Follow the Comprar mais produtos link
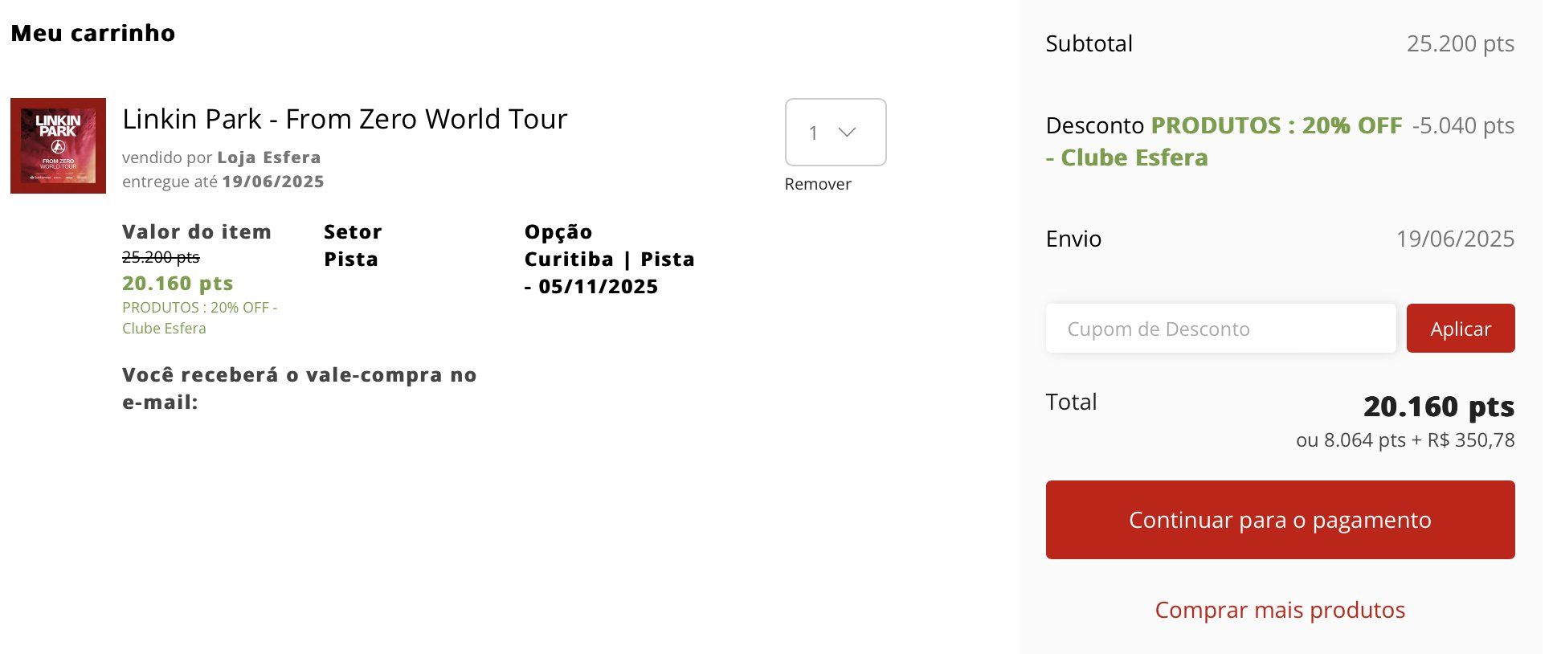1557x654 pixels. (x=1279, y=610)
